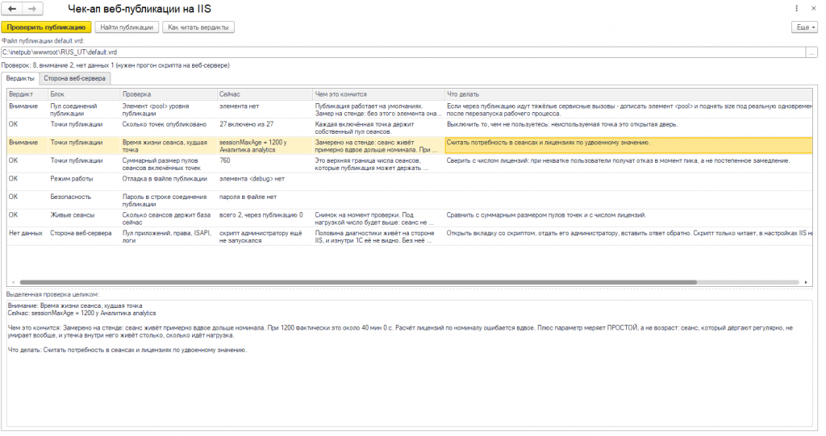Click the 'Проверок: 8, внимание 2' summary line
Image resolution: width=826 pixels, height=436 pixels.
pyautogui.click(x=115, y=65)
